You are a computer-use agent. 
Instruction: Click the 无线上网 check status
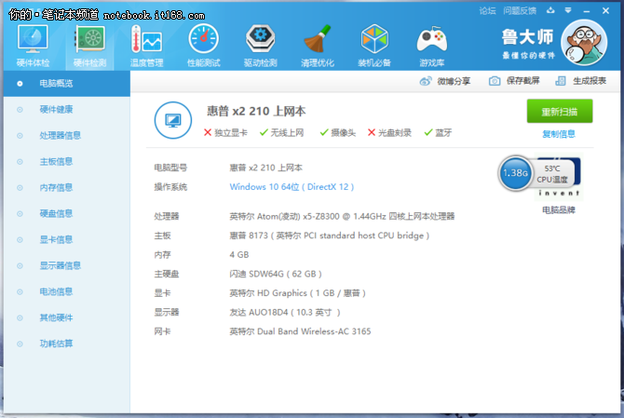coord(281,133)
